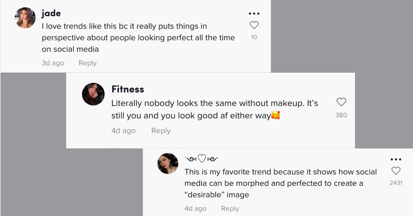
Task: Open the Fitness username profile
Action: coord(128,89)
